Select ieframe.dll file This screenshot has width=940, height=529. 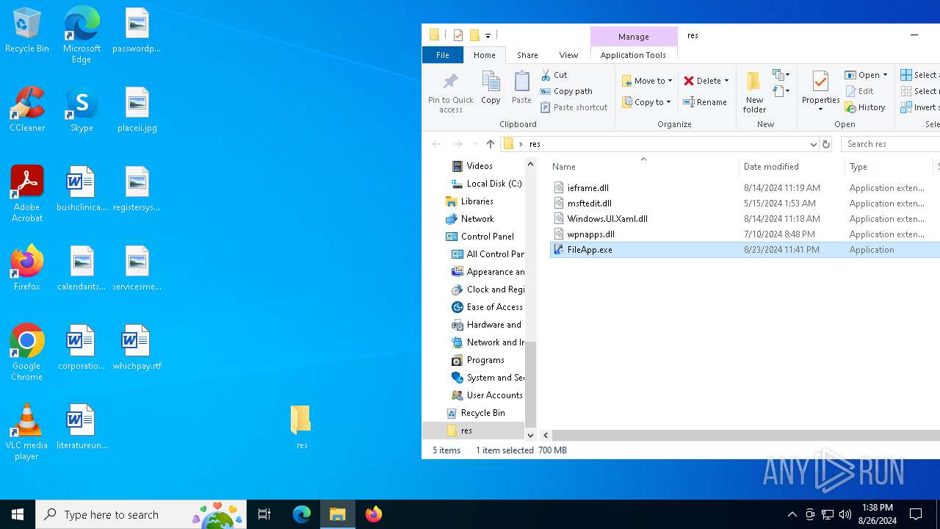click(x=587, y=188)
